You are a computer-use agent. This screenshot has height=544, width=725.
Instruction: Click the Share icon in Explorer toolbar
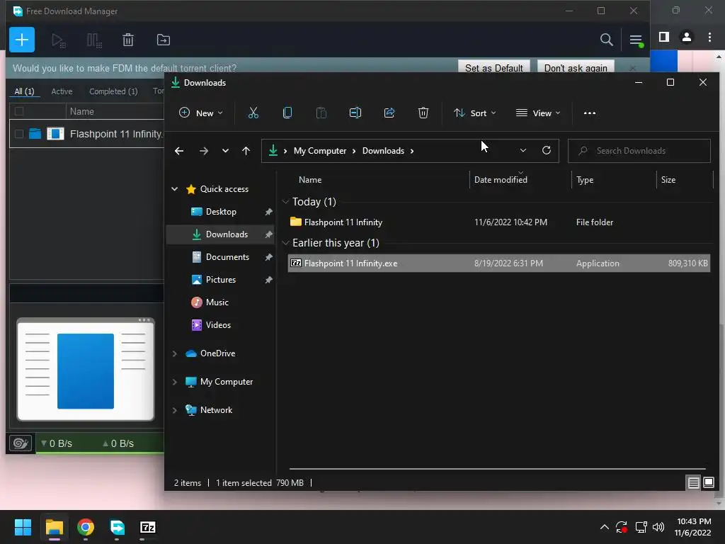pos(389,113)
